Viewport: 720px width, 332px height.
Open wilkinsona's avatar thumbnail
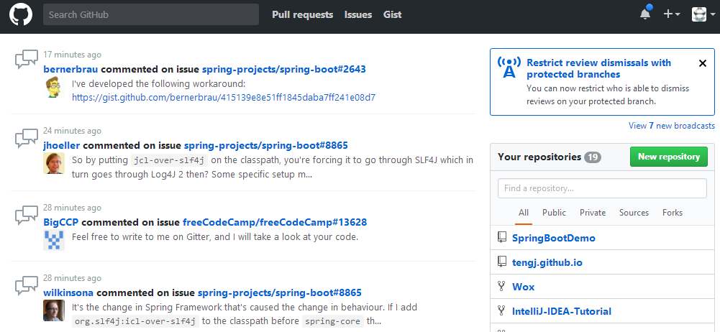tap(54, 310)
